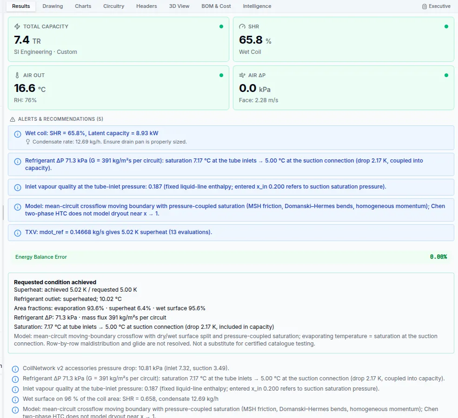
Task: Click the "Face: 2.28 m/s" text
Action: click(x=259, y=100)
